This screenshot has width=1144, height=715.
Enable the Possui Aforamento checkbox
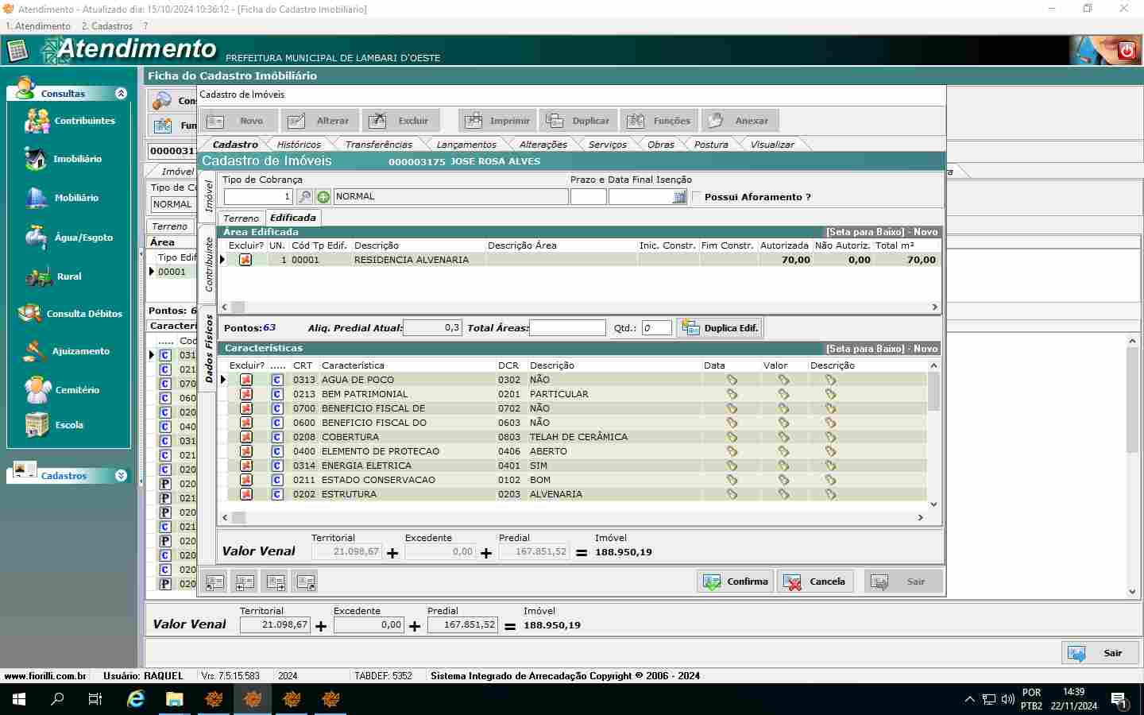coord(697,197)
